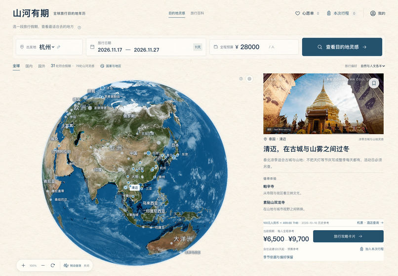
Task: Open the 国家与地区 filter
Action: point(111,66)
